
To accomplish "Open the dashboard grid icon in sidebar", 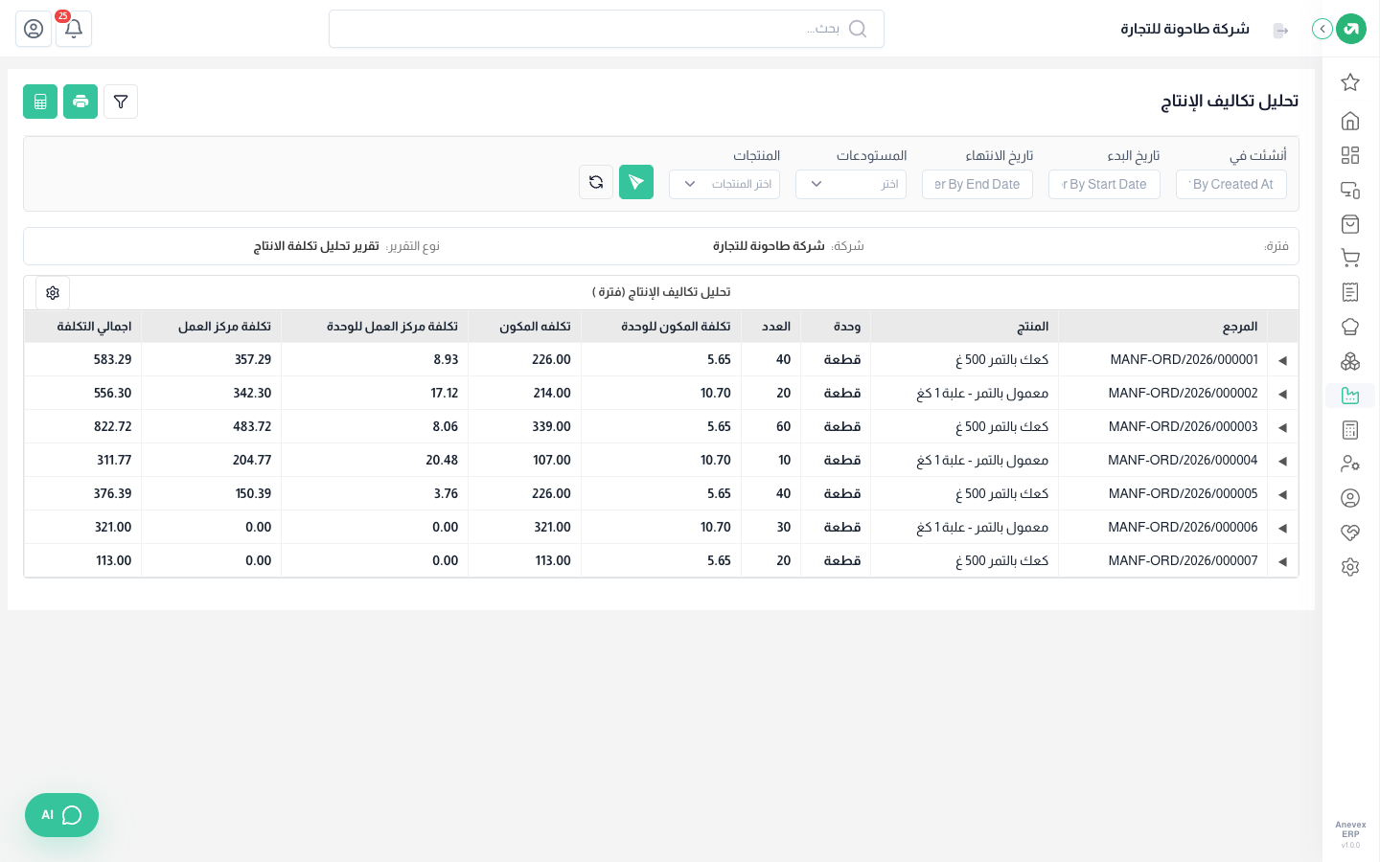I will coord(1350,155).
